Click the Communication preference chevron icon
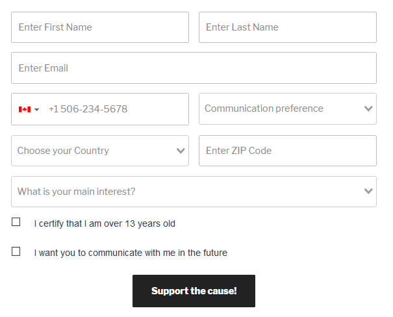This screenshot has width=393, height=317. click(368, 108)
